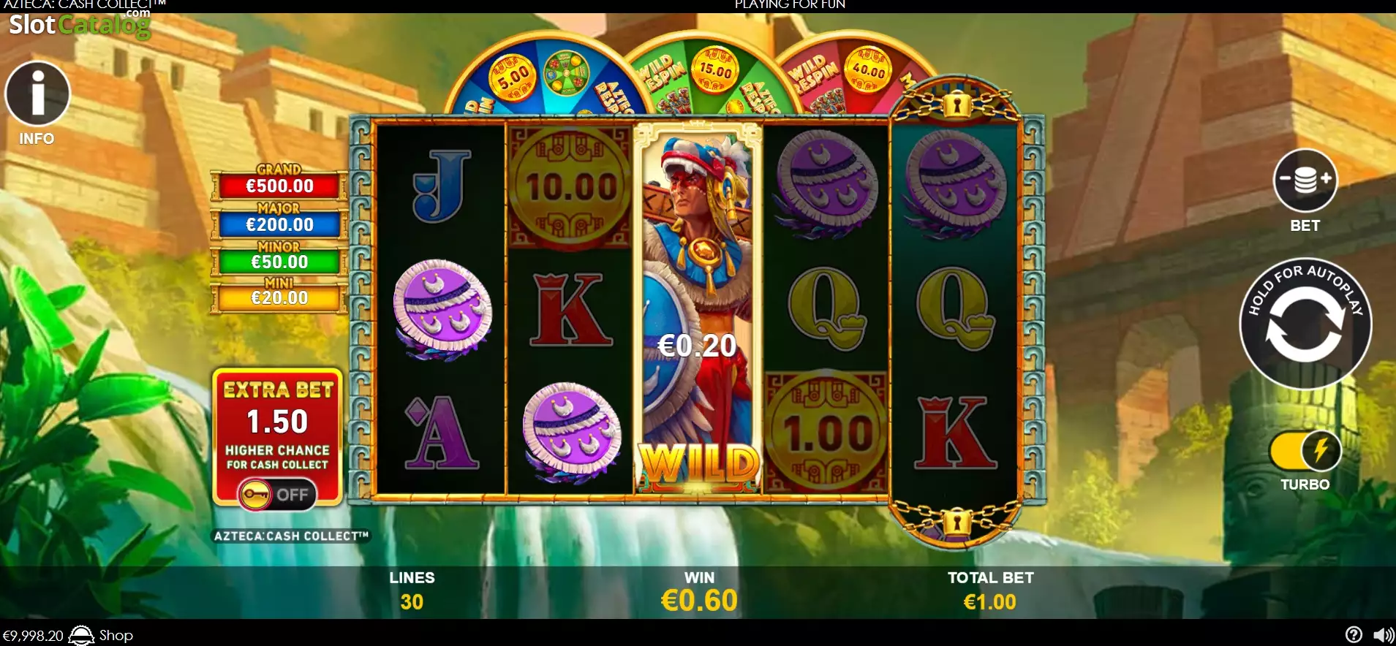Select the green wheel 15.00 coin
The image size is (1396, 646).
click(x=715, y=71)
